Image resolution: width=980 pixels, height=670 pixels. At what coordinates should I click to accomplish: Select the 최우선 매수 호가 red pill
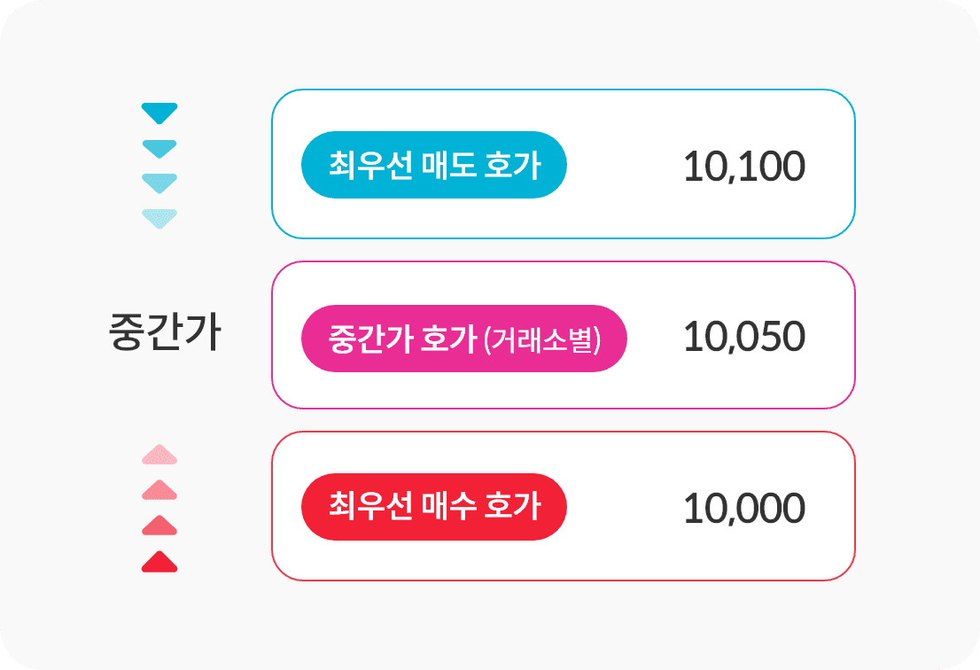pyautogui.click(x=434, y=507)
